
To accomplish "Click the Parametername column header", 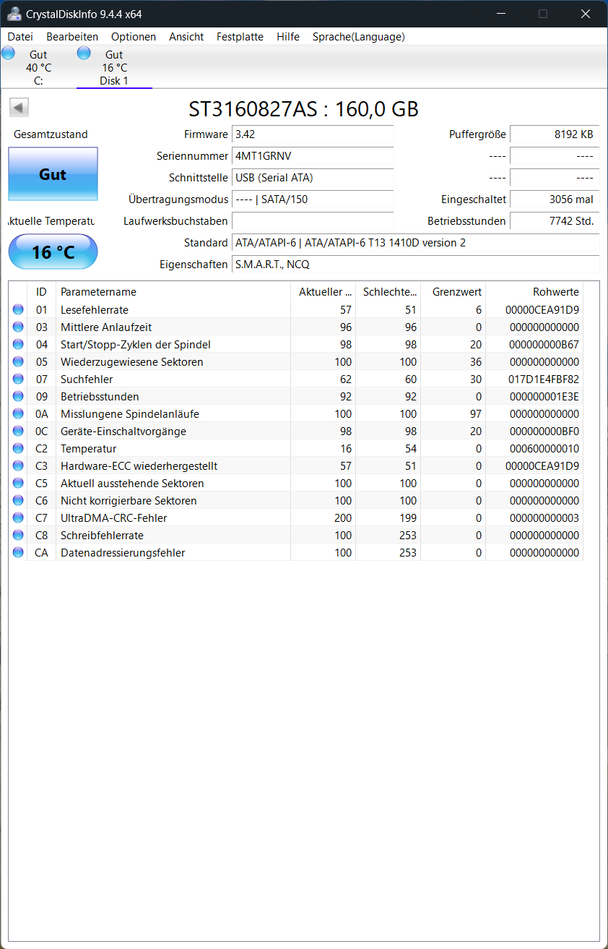I will click(173, 292).
